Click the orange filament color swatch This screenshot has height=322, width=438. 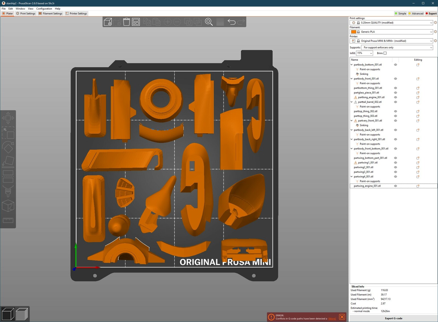(x=354, y=32)
